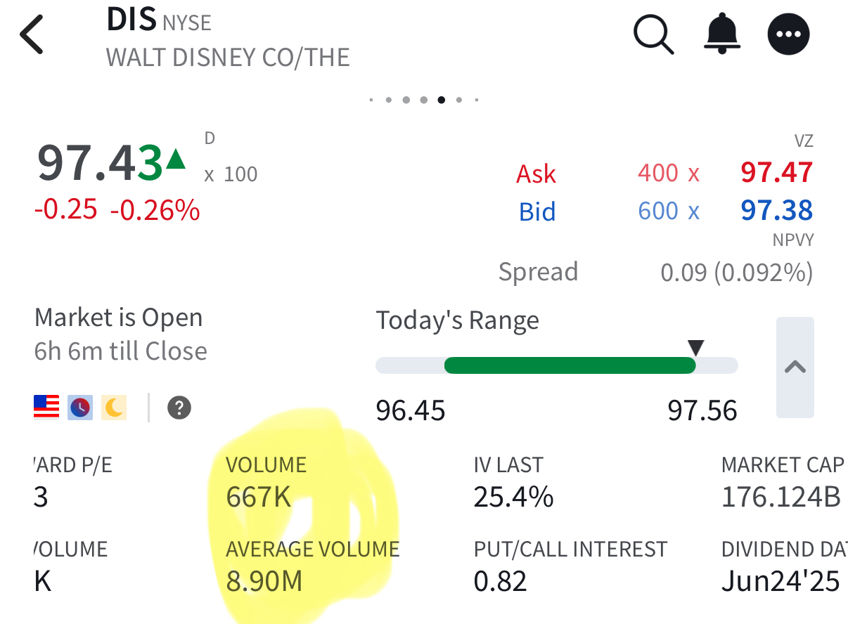Tap the blue bid price 97.38
The width and height of the screenshot is (848, 624).
(776, 211)
